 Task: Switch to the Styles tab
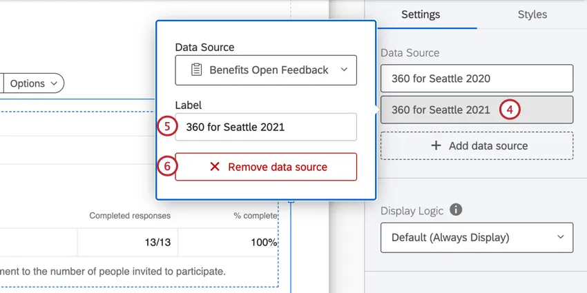(x=532, y=14)
